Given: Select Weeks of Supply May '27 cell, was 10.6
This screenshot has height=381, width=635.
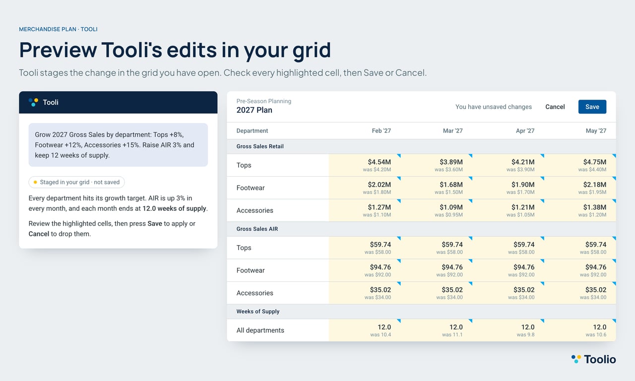Looking at the screenshot, I should (x=580, y=330).
